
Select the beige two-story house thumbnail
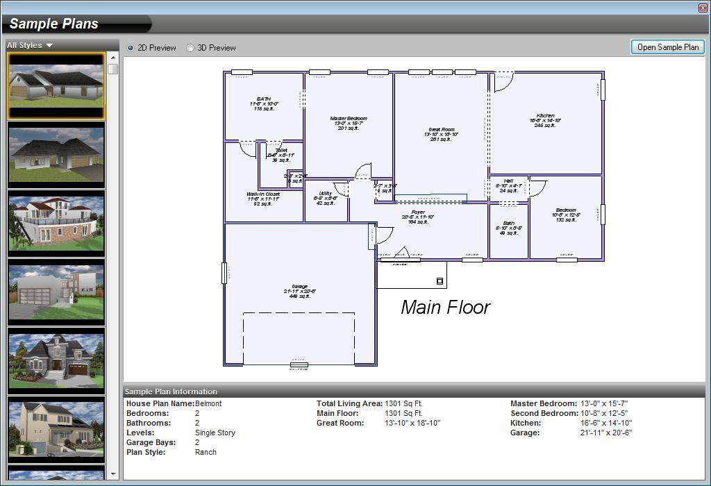[56, 430]
